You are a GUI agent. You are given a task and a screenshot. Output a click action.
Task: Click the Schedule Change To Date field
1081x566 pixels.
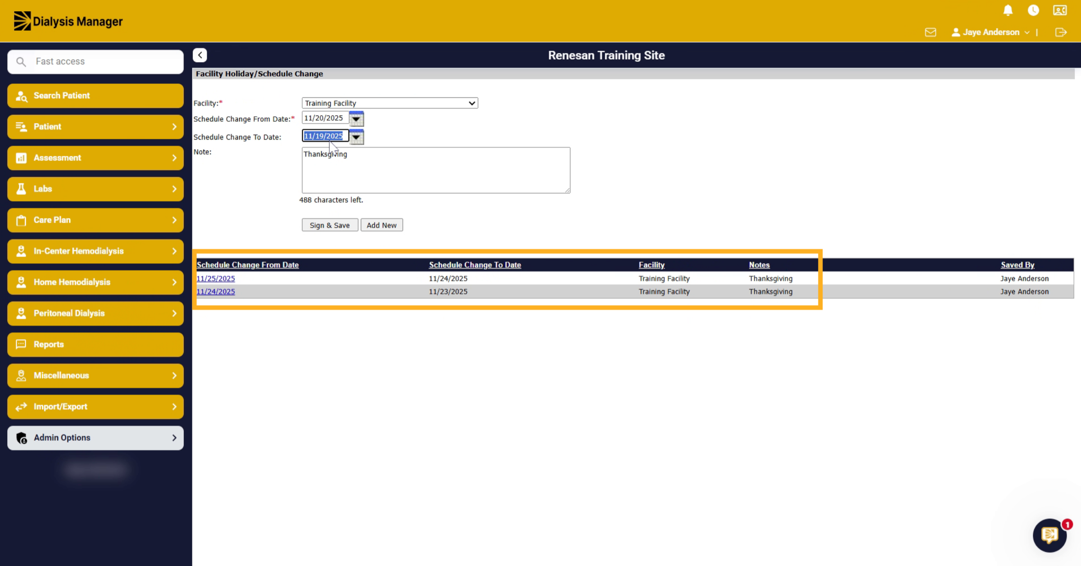pyautogui.click(x=325, y=136)
